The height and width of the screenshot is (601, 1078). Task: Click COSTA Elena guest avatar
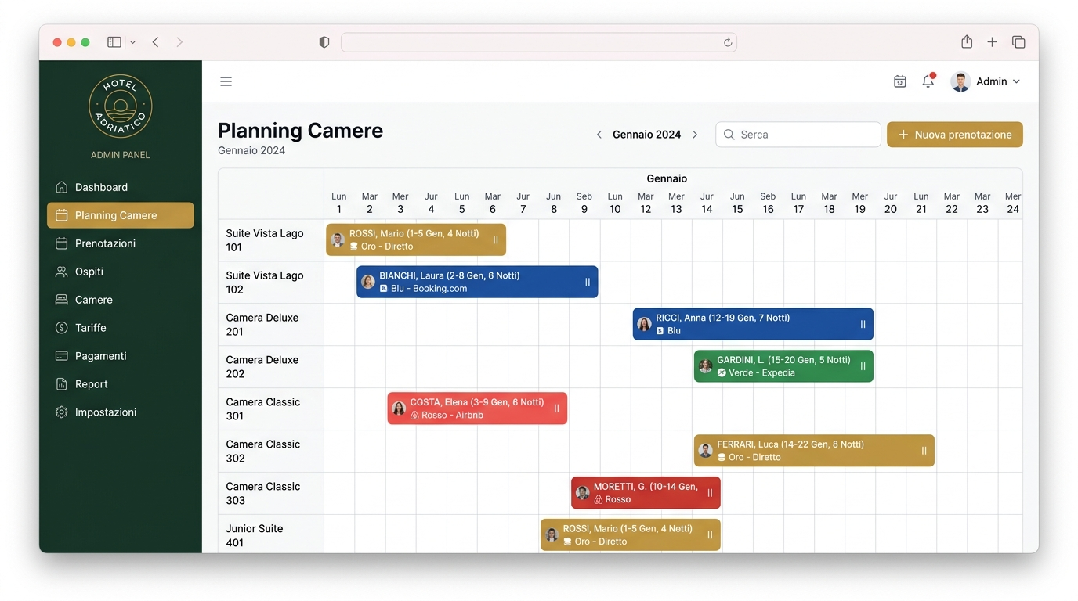pyautogui.click(x=399, y=408)
